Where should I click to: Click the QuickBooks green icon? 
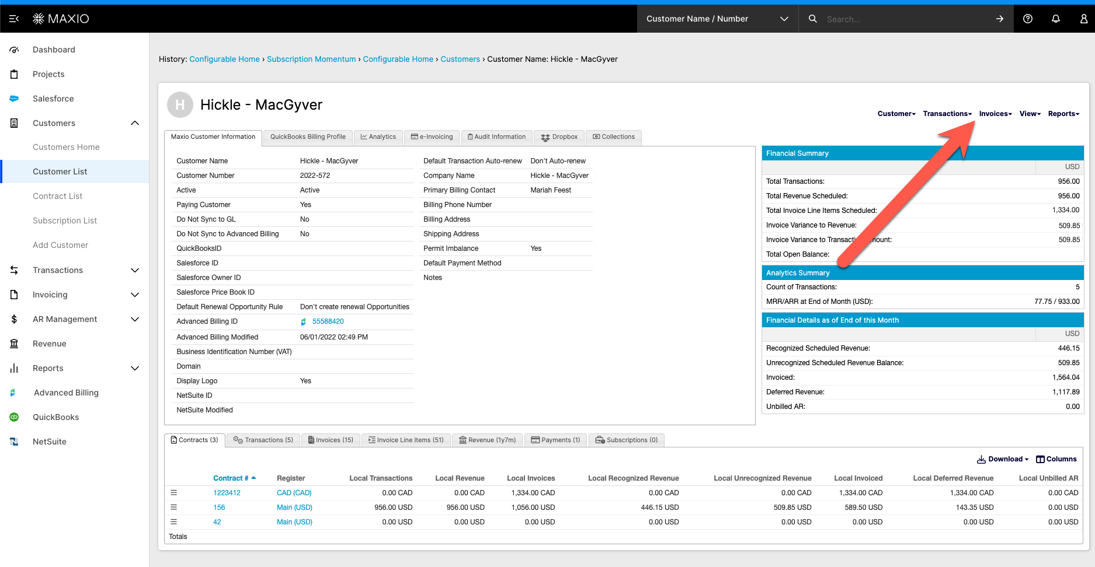14,417
